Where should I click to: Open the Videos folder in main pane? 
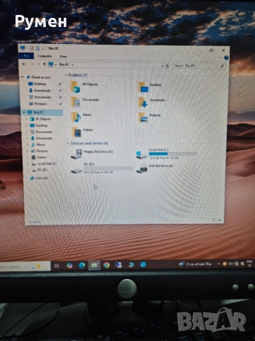click(76, 132)
